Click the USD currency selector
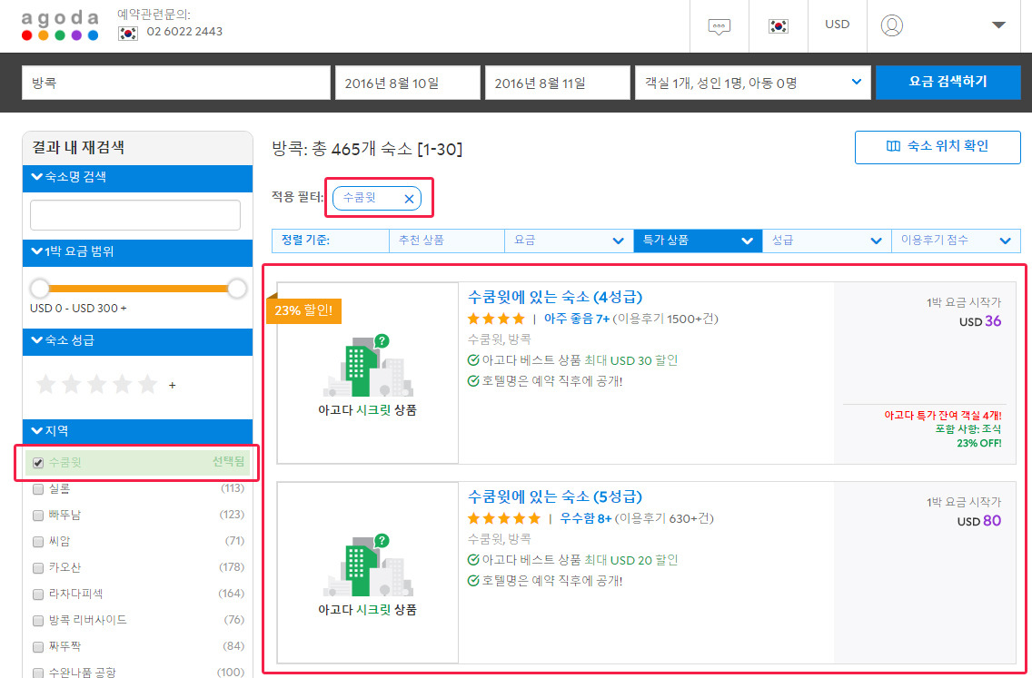This screenshot has width=1032, height=678. (x=838, y=25)
